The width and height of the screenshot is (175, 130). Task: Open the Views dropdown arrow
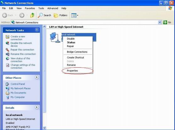pyautogui.click(x=78, y=15)
